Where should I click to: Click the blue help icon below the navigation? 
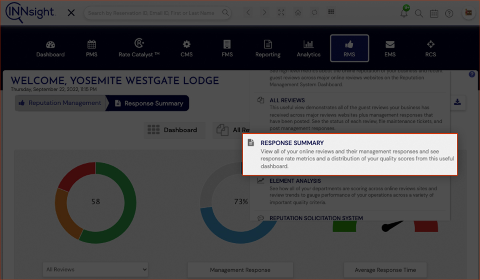point(472,74)
